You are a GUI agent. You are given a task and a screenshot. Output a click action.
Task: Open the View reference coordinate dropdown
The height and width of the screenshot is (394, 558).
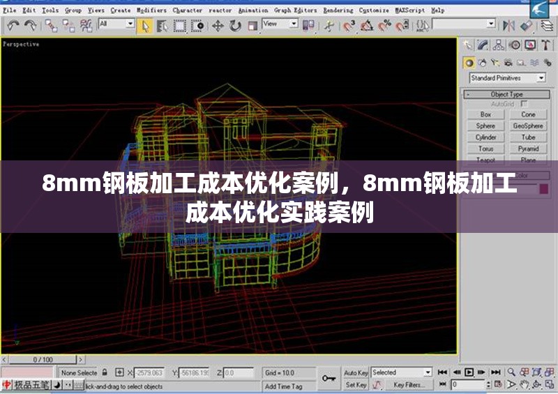(280, 24)
